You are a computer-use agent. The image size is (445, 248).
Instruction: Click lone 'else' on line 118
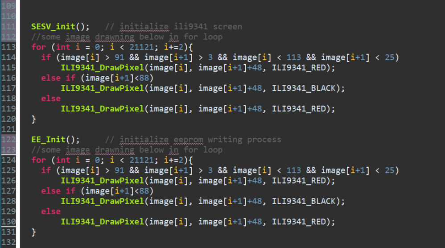pos(51,98)
